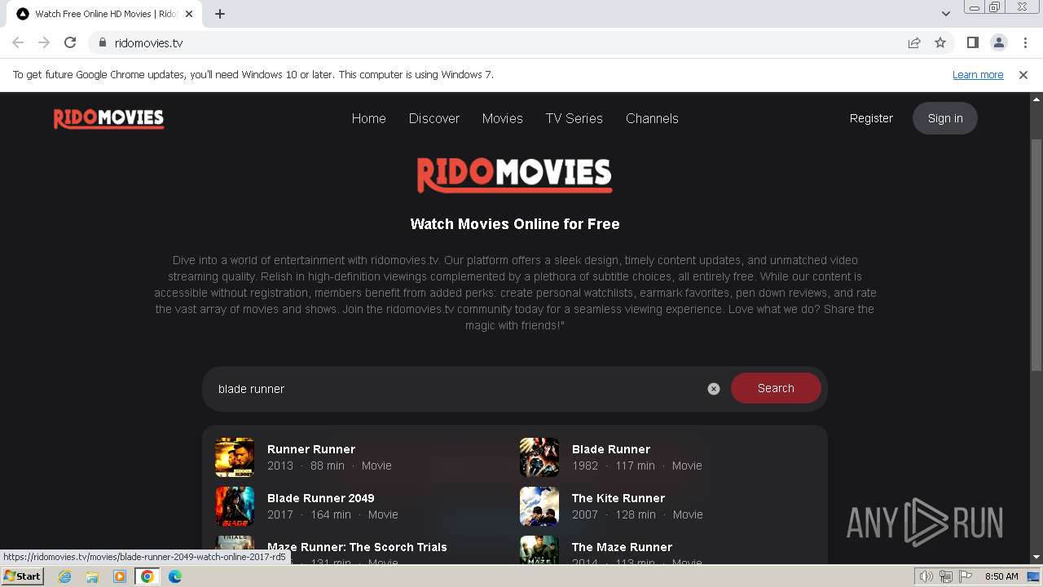The width and height of the screenshot is (1043, 587).
Task: Open the Chrome three-dot menu
Action: click(1025, 42)
